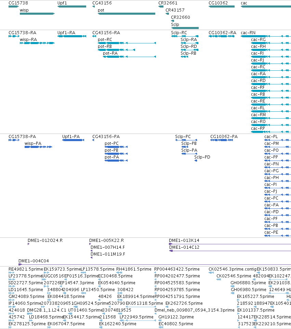Click the DME1-012O24.R BAC label
Image resolution: width=291 pixels, height=329 pixels.
(x=45, y=241)
